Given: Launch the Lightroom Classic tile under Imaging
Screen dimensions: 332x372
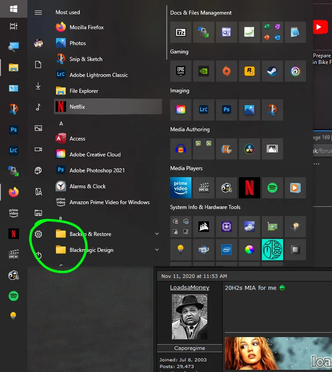Looking at the screenshot, I should point(204,110).
